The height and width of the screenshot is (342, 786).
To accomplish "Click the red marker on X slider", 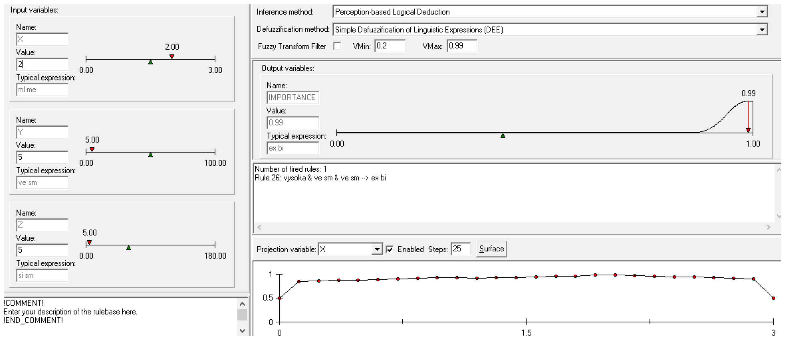I will 172,56.
